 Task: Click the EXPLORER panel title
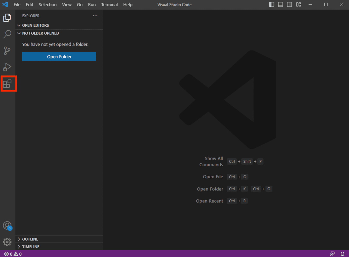click(x=31, y=16)
